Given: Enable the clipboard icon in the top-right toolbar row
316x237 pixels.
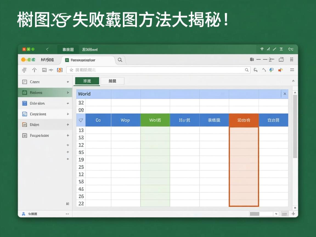Looking at the screenshot, I should pyautogui.click(x=281, y=60).
